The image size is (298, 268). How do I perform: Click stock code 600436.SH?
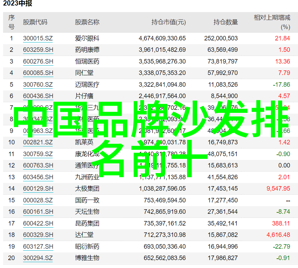point(38,96)
